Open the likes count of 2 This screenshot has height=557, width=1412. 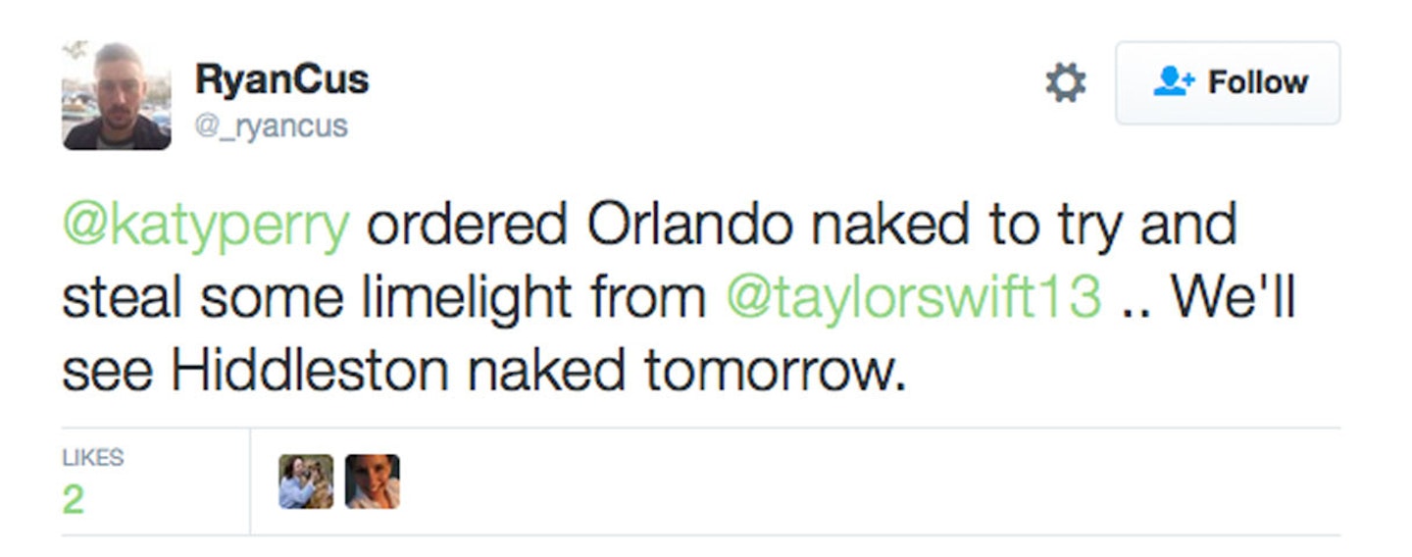(74, 500)
